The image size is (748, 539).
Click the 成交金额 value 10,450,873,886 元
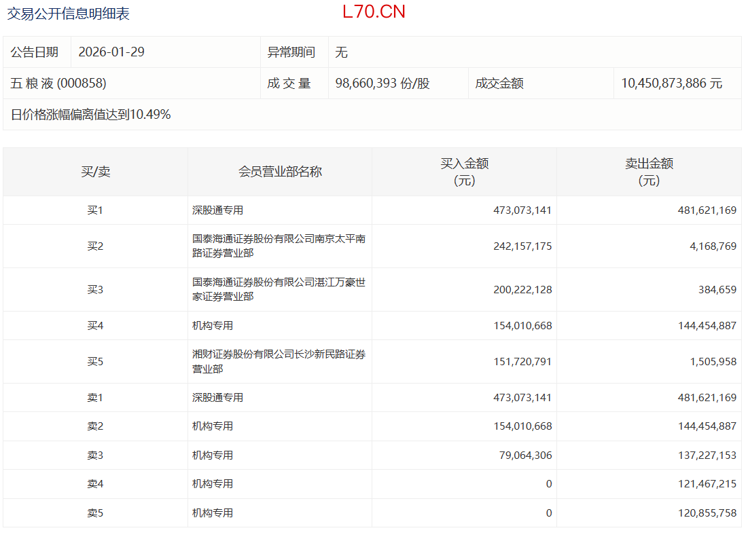click(671, 83)
